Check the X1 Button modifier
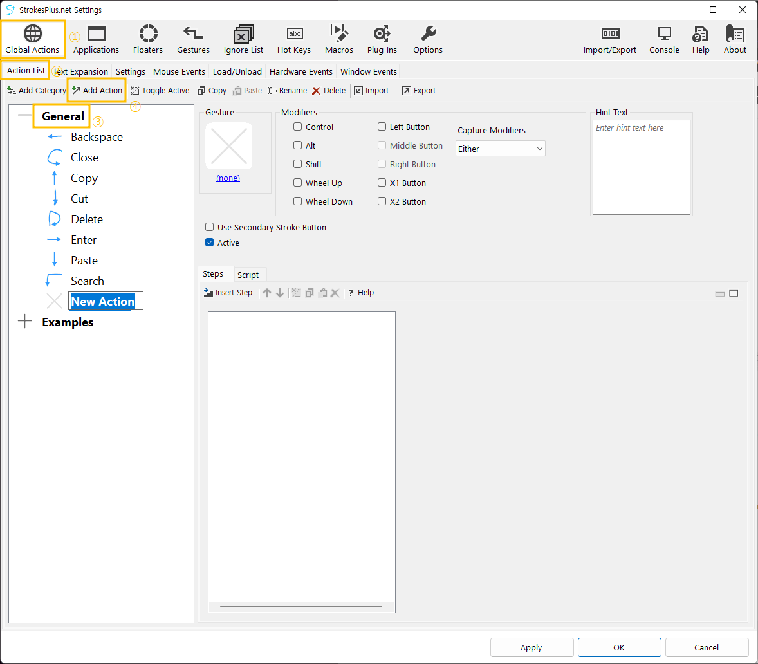Screen dimensions: 758x664 point(382,183)
